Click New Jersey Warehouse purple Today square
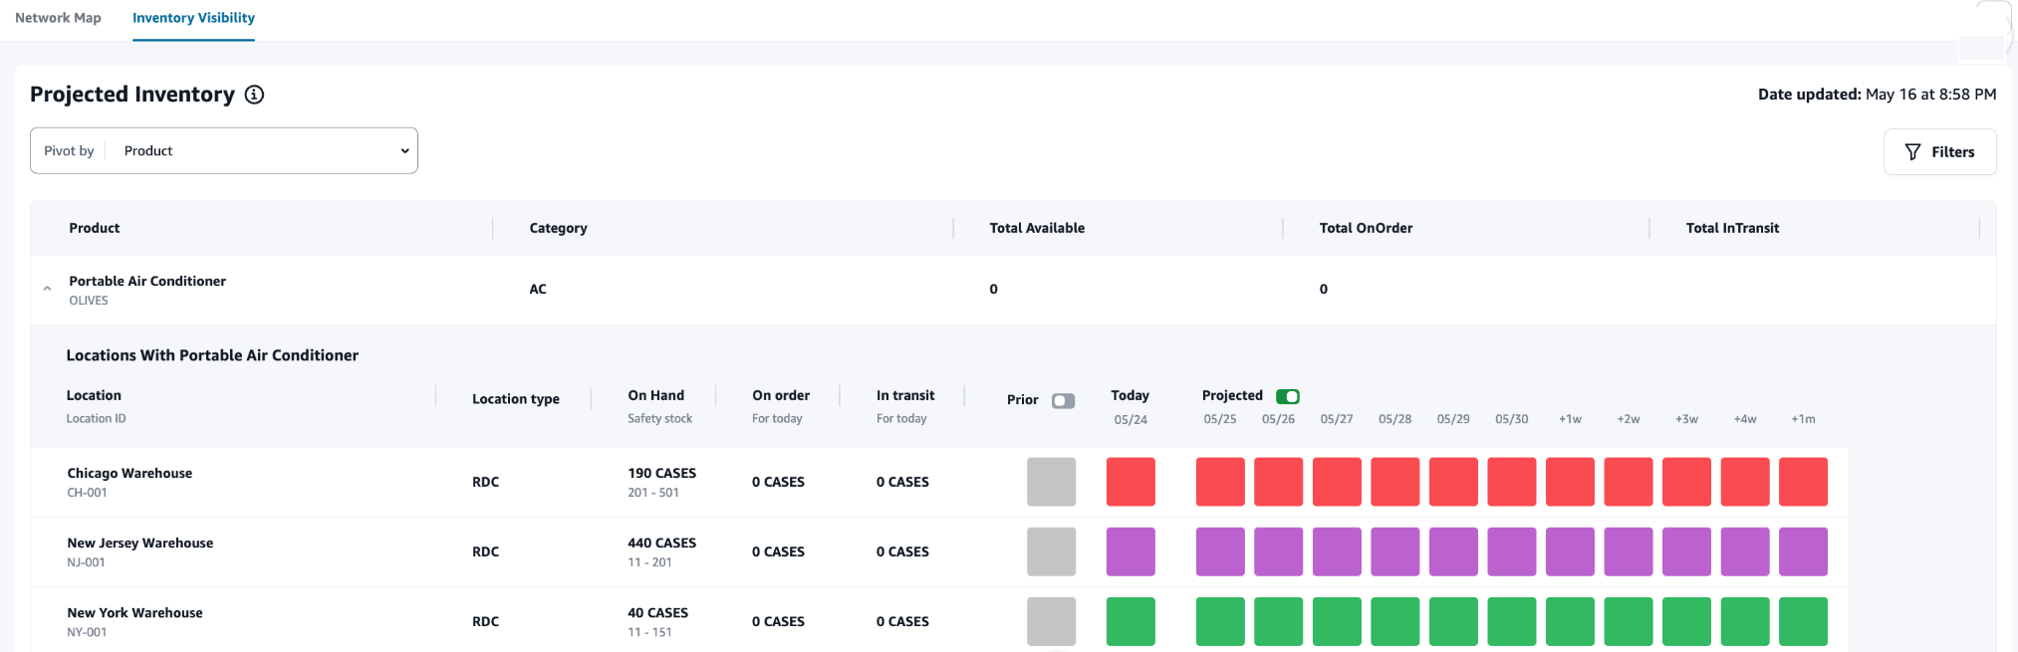2018x652 pixels. (x=1131, y=551)
